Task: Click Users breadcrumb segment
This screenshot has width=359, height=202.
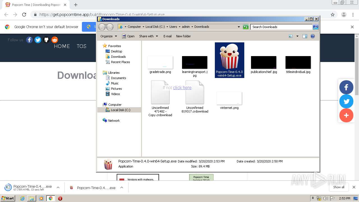Action: [x=173, y=27]
